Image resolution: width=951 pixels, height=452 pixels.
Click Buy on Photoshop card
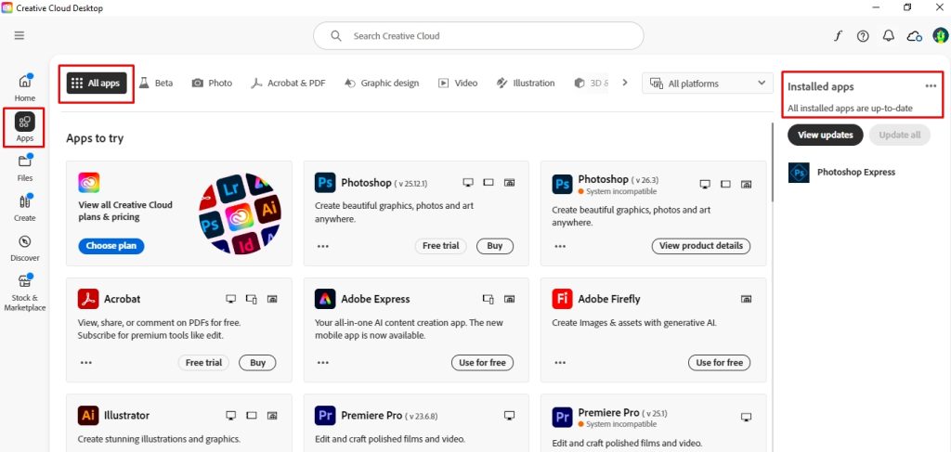(x=495, y=246)
